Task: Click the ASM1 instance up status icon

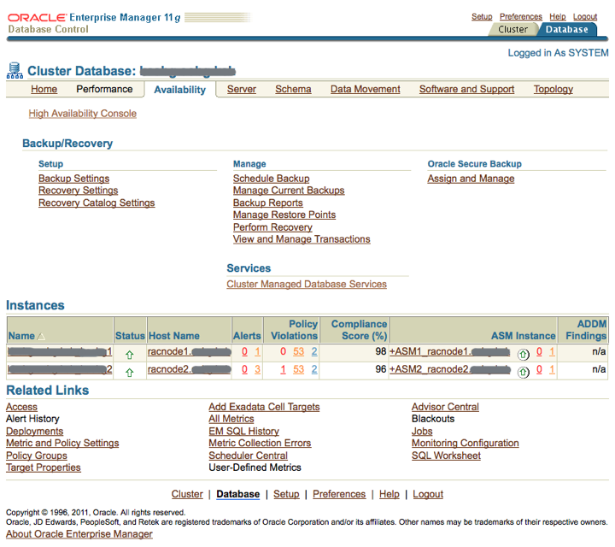Action: pos(523,355)
